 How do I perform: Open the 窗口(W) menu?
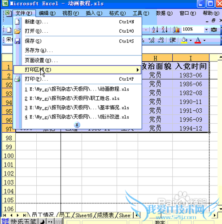[x=187, y=13]
